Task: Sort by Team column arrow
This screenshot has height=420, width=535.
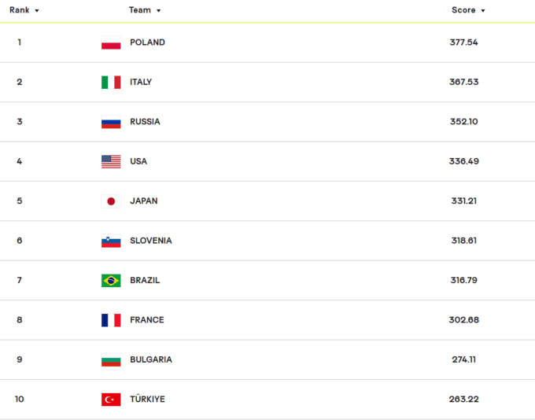Action: tap(159, 11)
